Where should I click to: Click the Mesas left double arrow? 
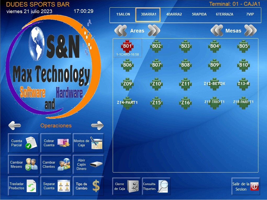pos(218,30)
